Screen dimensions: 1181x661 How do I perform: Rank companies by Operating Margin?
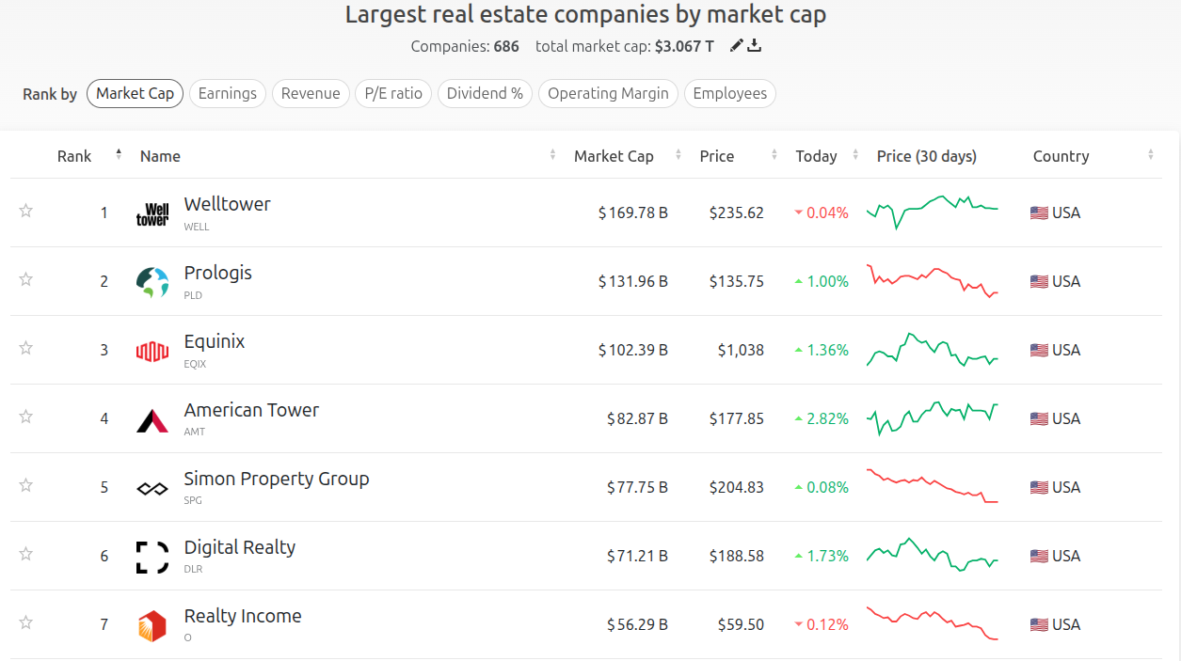pyautogui.click(x=608, y=93)
